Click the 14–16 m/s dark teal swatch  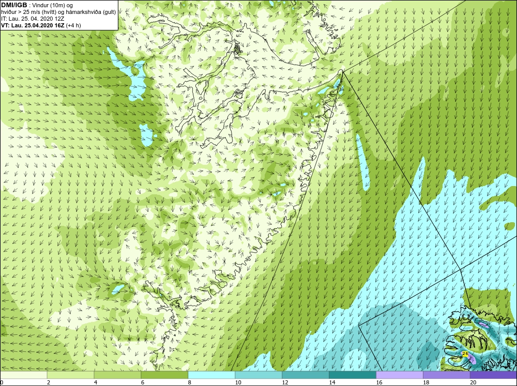point(353,375)
